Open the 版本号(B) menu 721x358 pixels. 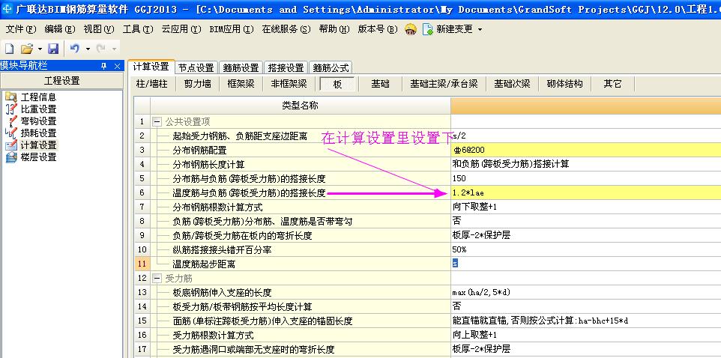click(x=378, y=29)
